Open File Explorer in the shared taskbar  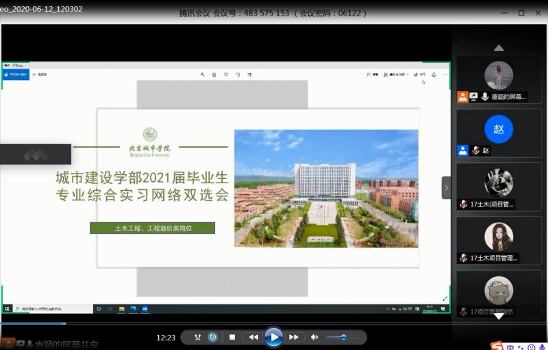point(122,309)
